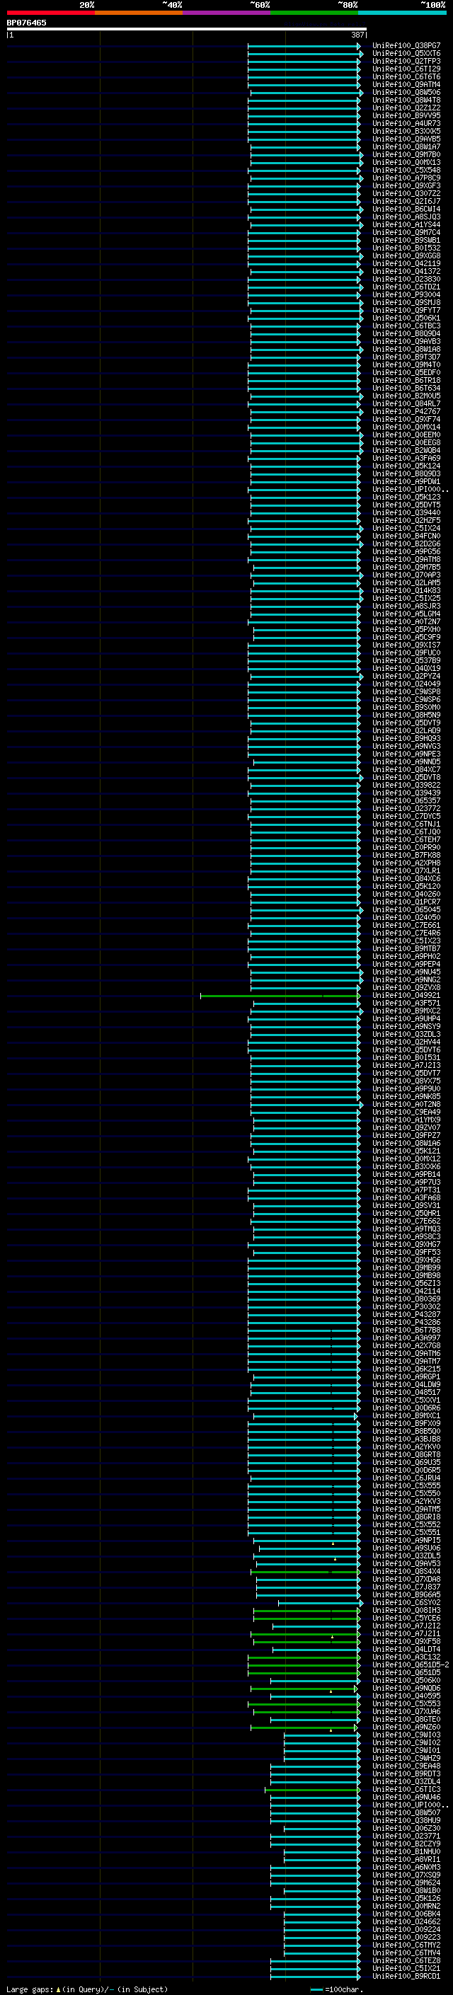Click the query end position 387
The width and height of the screenshot is (453, 1995).
coord(357,35)
